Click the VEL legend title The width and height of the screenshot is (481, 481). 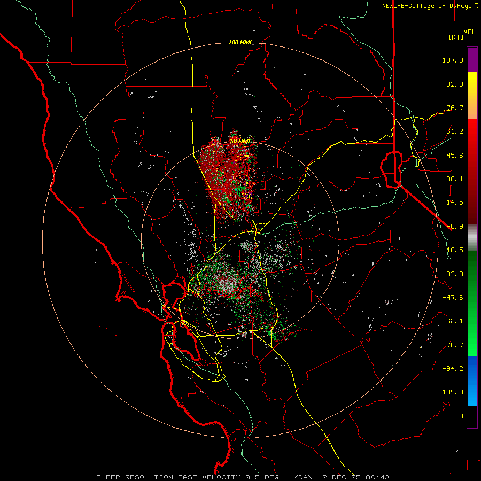(x=470, y=32)
